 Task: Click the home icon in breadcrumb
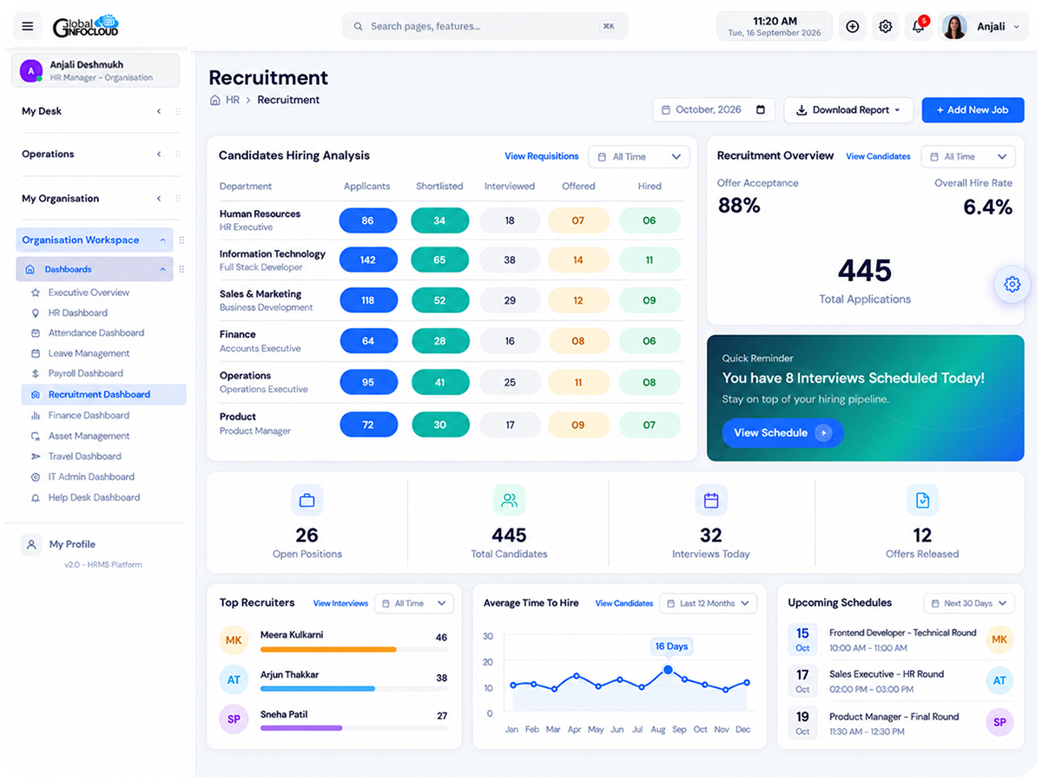[215, 100]
